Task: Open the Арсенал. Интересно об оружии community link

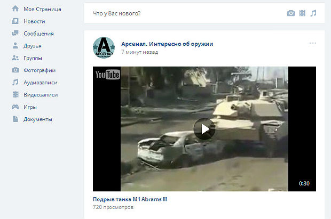Action: 167,44
